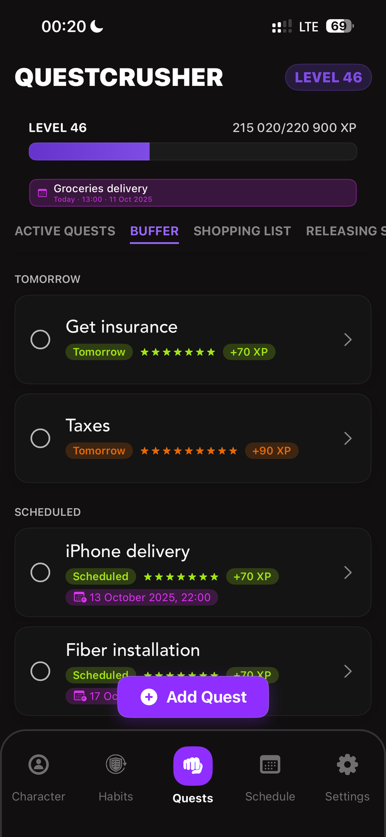Mark Get insurance quest as complete
This screenshot has height=837, width=386.
click(41, 339)
